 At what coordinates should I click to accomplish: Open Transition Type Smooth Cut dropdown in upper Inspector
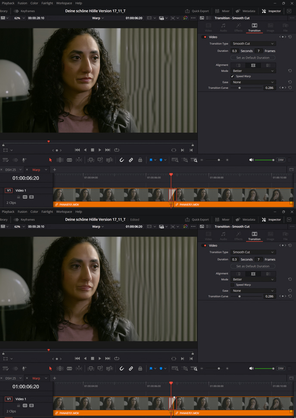[253, 44]
